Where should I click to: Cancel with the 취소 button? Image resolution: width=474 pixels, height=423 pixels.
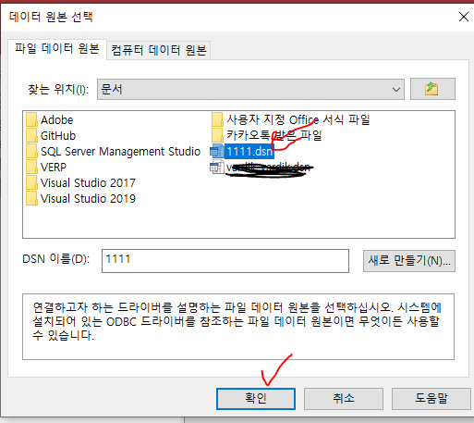(344, 399)
